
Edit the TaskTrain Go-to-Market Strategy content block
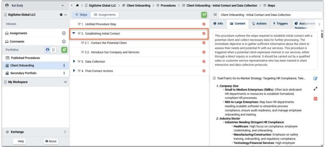click(x=315, y=79)
